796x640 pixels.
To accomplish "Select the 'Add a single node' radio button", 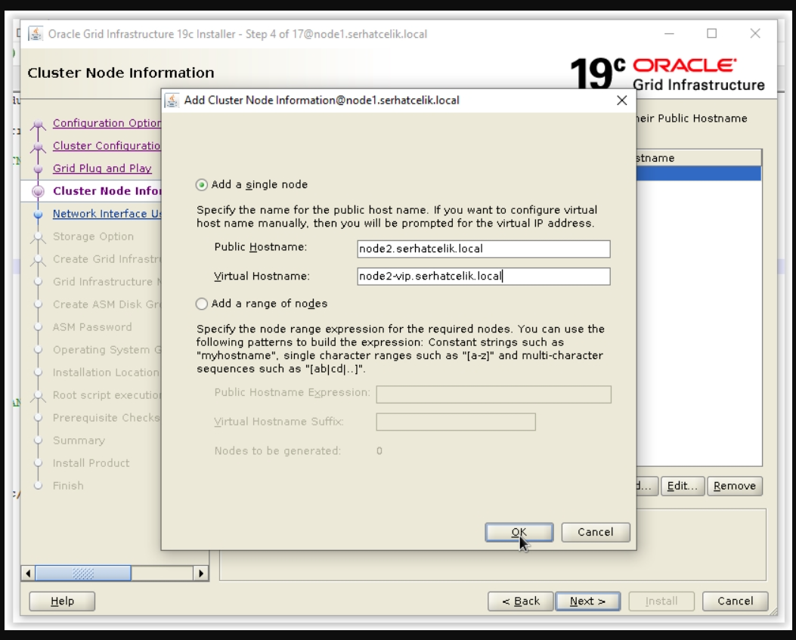I will tap(202, 184).
